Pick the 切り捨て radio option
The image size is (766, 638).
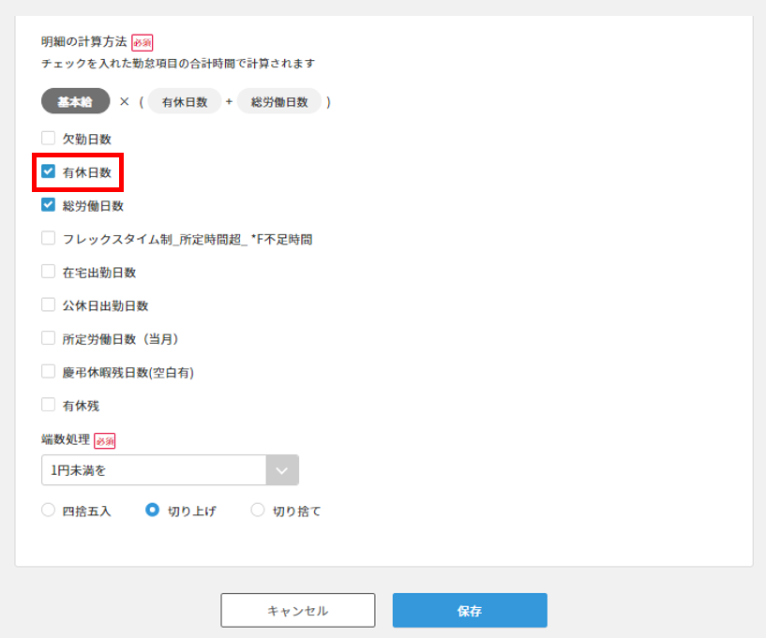click(258, 511)
